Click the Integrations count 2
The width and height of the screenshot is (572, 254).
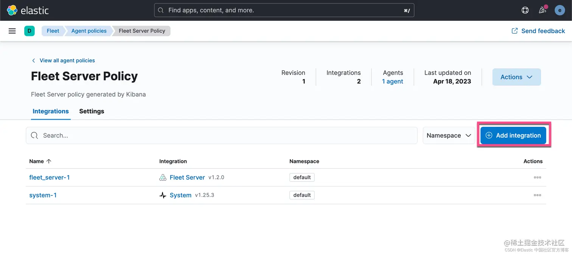[x=359, y=81]
